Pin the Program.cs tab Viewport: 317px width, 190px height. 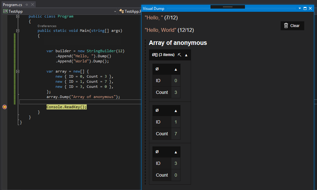[26, 4]
